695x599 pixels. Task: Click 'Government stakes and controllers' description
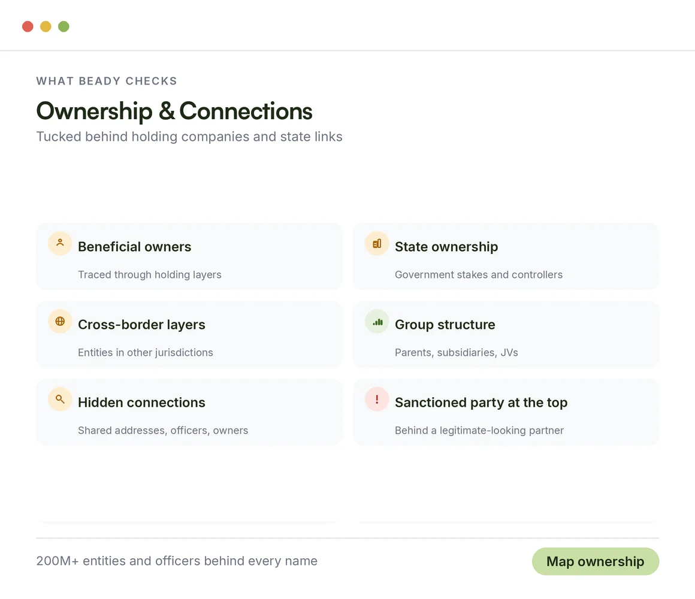tap(479, 275)
